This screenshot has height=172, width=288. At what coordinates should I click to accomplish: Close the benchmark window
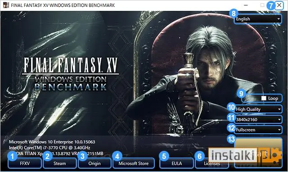(x=279, y=5)
